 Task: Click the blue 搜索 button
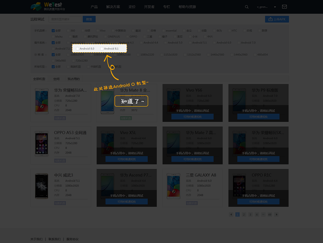click(x=89, y=19)
